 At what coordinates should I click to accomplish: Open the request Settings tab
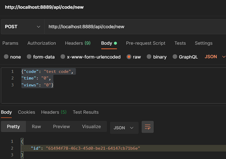tap(203, 43)
